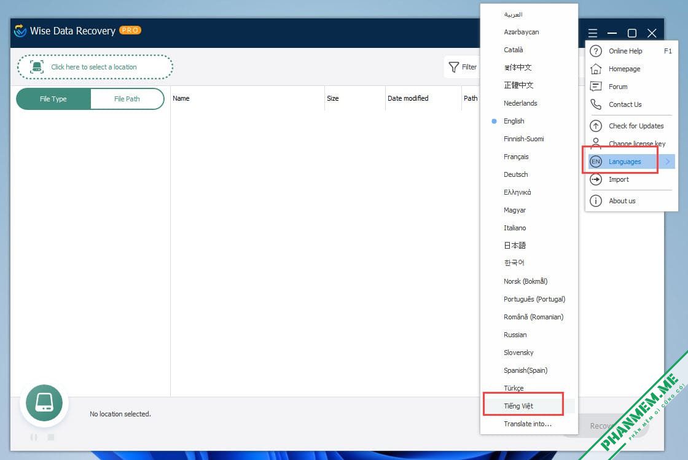
Task: Click the large green drive scan button
Action: click(44, 402)
